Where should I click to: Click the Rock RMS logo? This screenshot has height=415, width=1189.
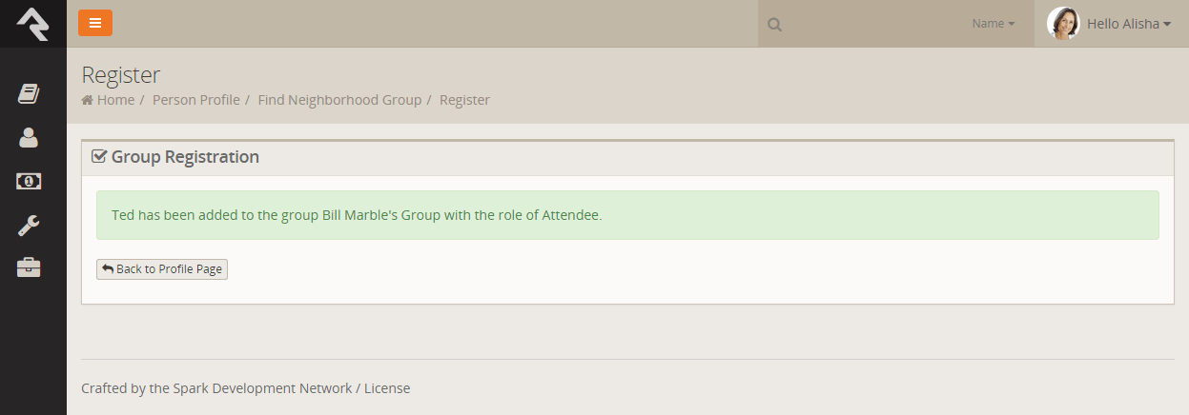click(32, 23)
